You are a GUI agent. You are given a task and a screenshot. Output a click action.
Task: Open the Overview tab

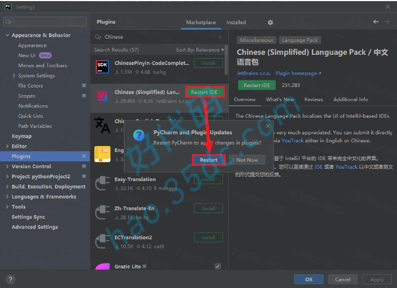pyautogui.click(x=245, y=99)
